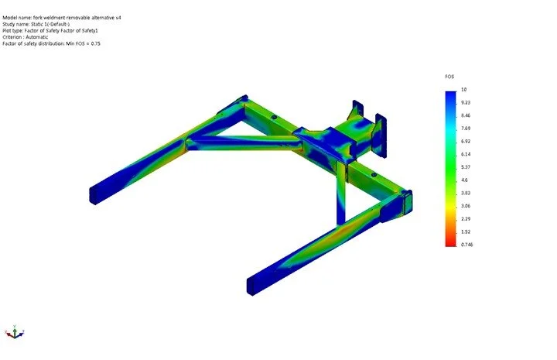Click legend value '5.37'

click(466, 167)
